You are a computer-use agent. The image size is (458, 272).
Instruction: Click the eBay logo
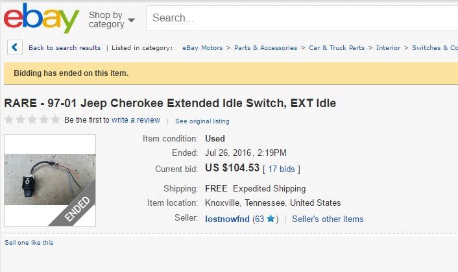click(42, 19)
